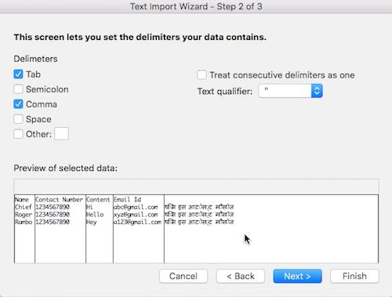
Task: Click abc@gmail.com cell in preview
Action: click(x=136, y=207)
